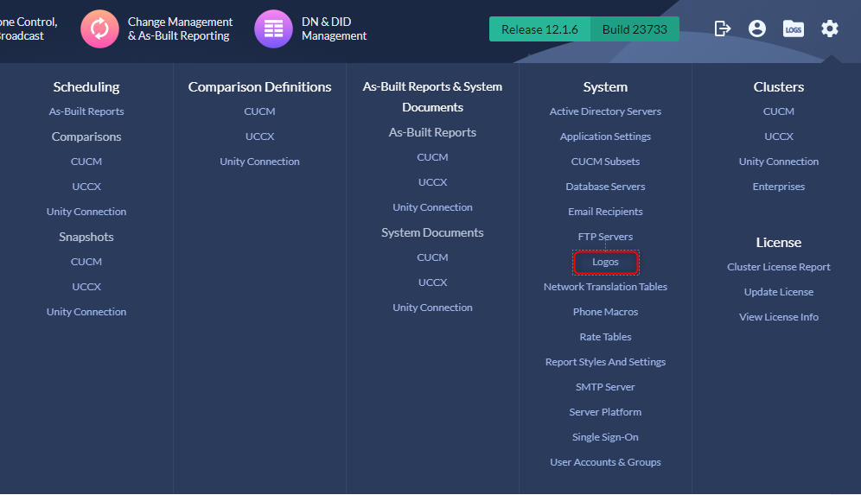Viewport: 861px width, 495px height.
Task: Open View License Info
Action: tap(779, 317)
